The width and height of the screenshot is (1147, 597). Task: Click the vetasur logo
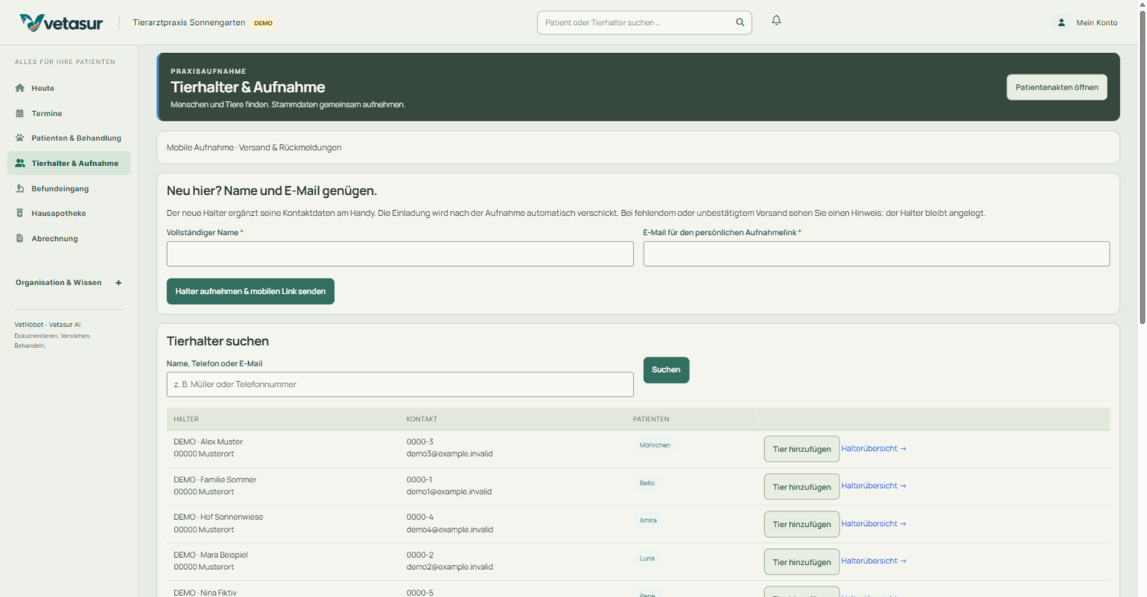[62, 23]
